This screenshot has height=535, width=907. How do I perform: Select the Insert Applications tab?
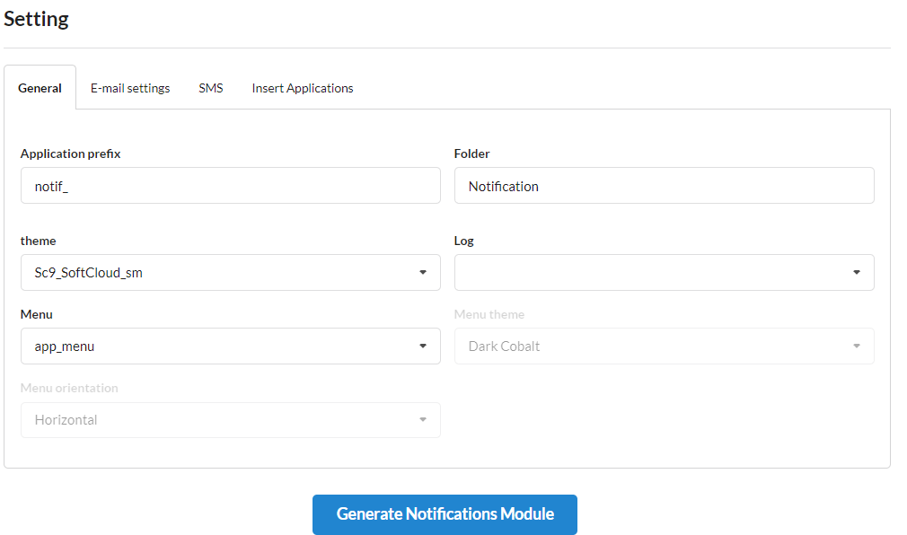(303, 88)
